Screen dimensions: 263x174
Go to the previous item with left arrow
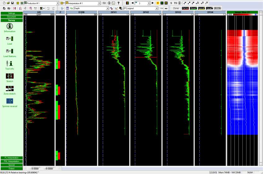pos(133,3)
